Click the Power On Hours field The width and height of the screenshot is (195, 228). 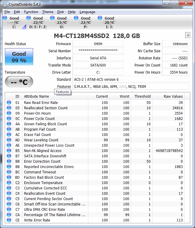[175, 72]
